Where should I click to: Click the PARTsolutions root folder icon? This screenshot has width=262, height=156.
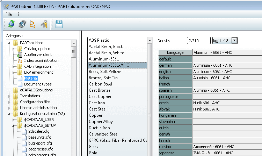click(x=15, y=43)
